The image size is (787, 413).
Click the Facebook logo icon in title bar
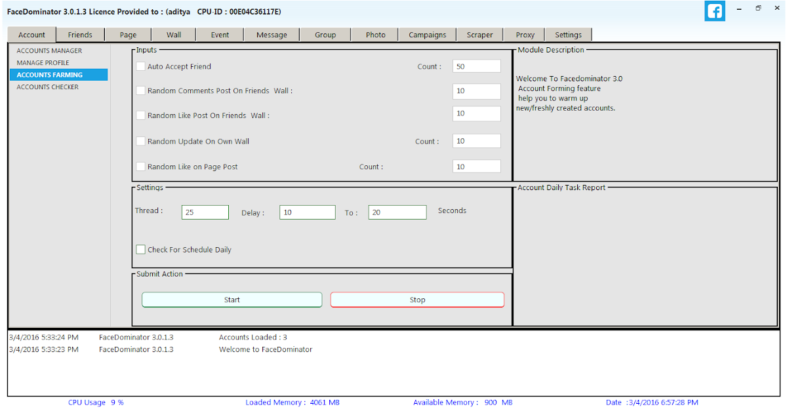click(715, 11)
